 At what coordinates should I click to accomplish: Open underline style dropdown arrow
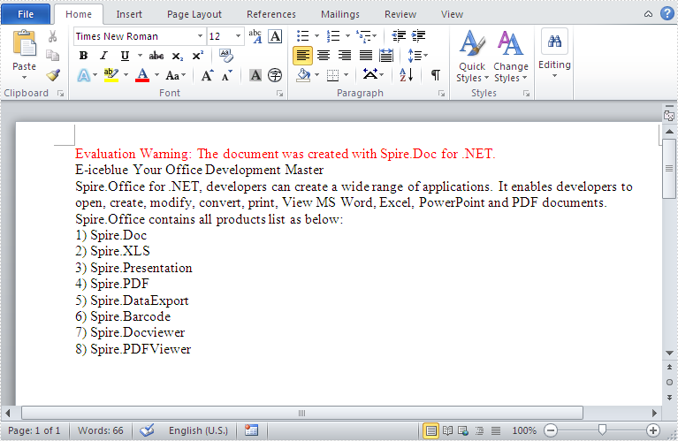[x=140, y=56]
